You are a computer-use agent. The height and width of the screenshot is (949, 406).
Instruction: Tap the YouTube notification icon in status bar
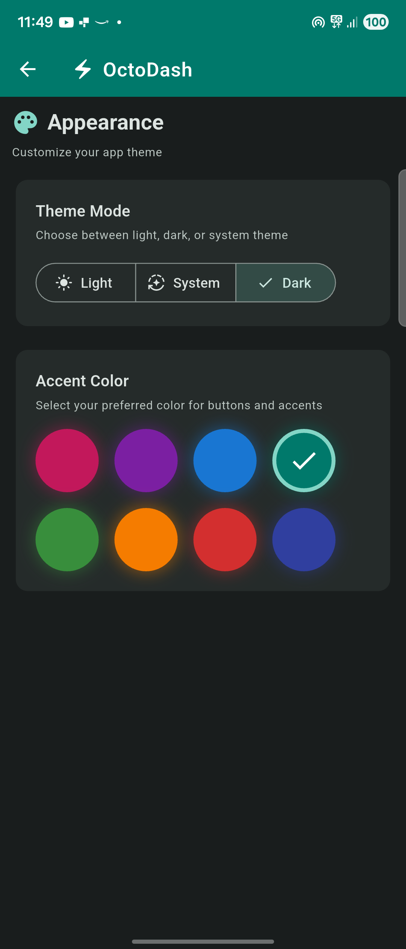click(x=66, y=23)
